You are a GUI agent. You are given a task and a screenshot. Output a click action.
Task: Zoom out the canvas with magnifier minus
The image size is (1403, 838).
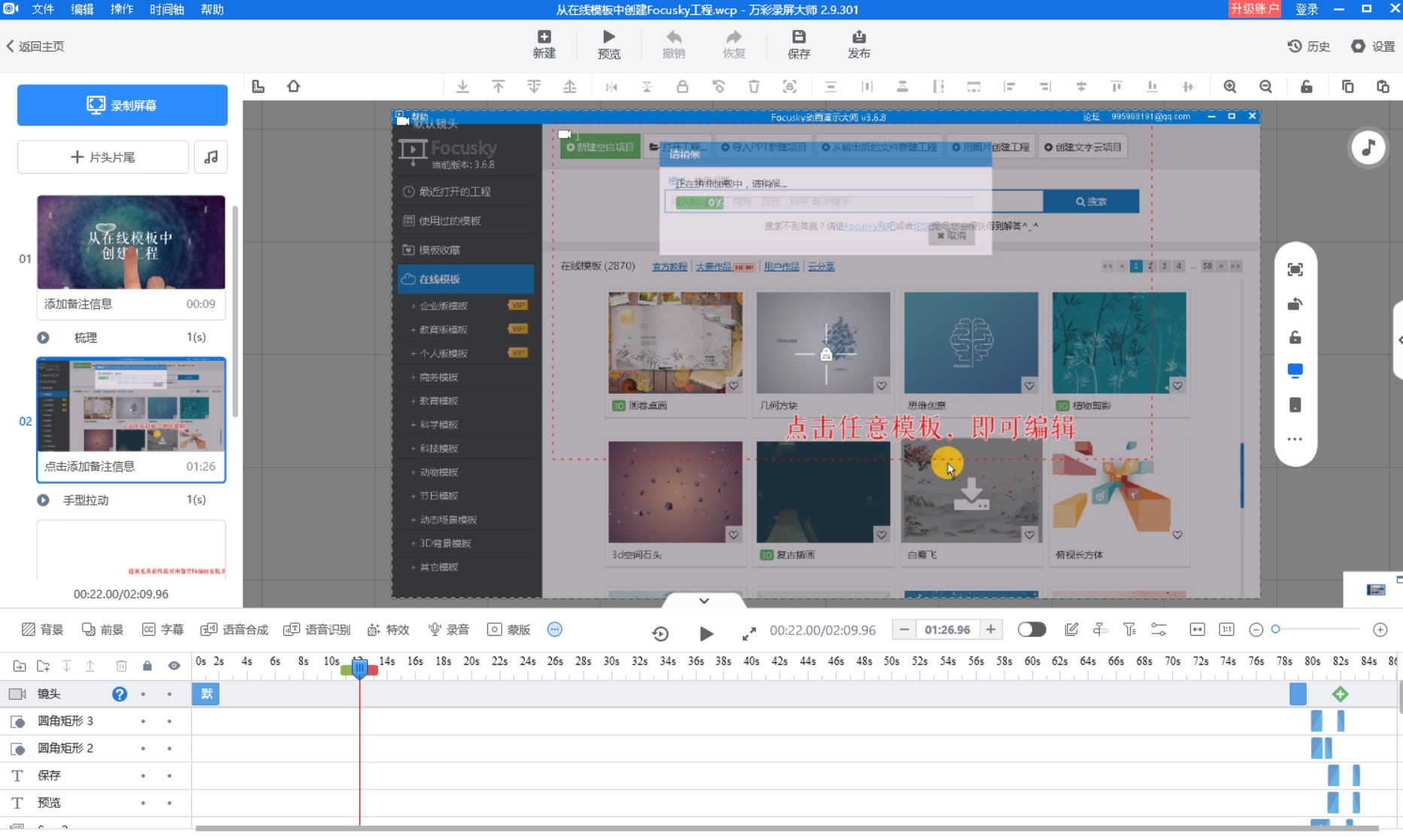tap(1266, 86)
